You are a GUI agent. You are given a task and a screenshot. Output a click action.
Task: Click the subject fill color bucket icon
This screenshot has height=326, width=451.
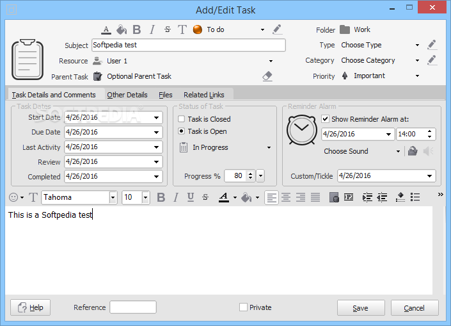point(122,29)
